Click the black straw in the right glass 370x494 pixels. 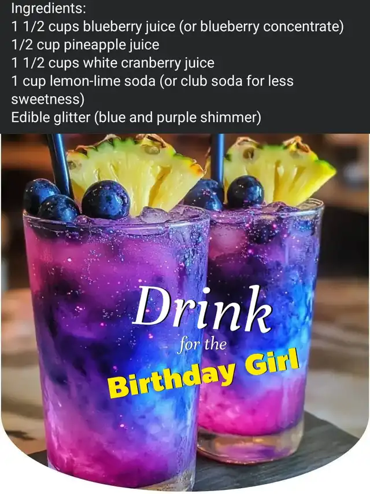tap(217, 160)
